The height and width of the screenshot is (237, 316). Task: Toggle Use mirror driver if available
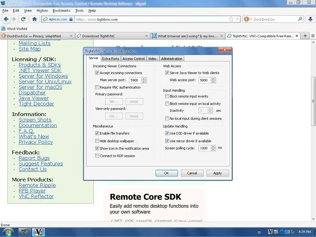click(167, 141)
